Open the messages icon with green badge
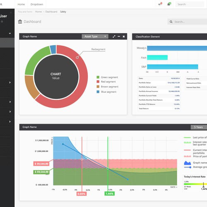 pyautogui.click(x=169, y=4)
